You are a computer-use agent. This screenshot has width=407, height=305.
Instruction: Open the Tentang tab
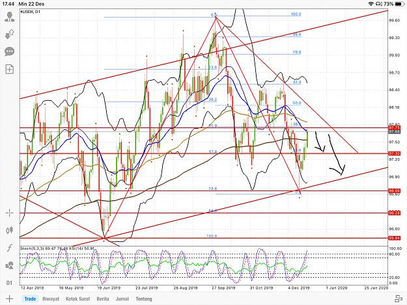click(144, 298)
